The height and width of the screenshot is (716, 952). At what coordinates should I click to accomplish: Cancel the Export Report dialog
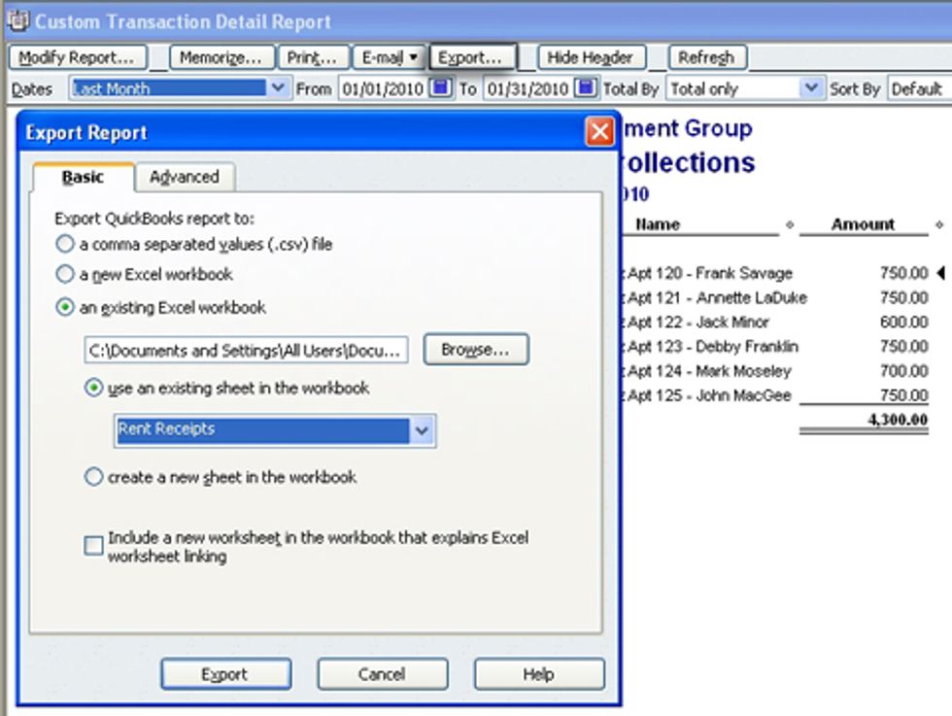click(382, 674)
